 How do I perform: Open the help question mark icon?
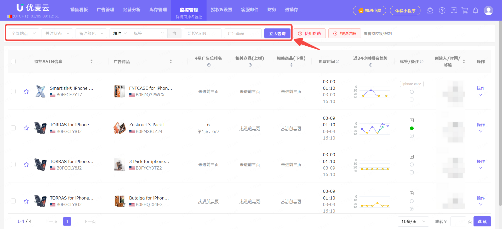pyautogui.click(x=442, y=10)
